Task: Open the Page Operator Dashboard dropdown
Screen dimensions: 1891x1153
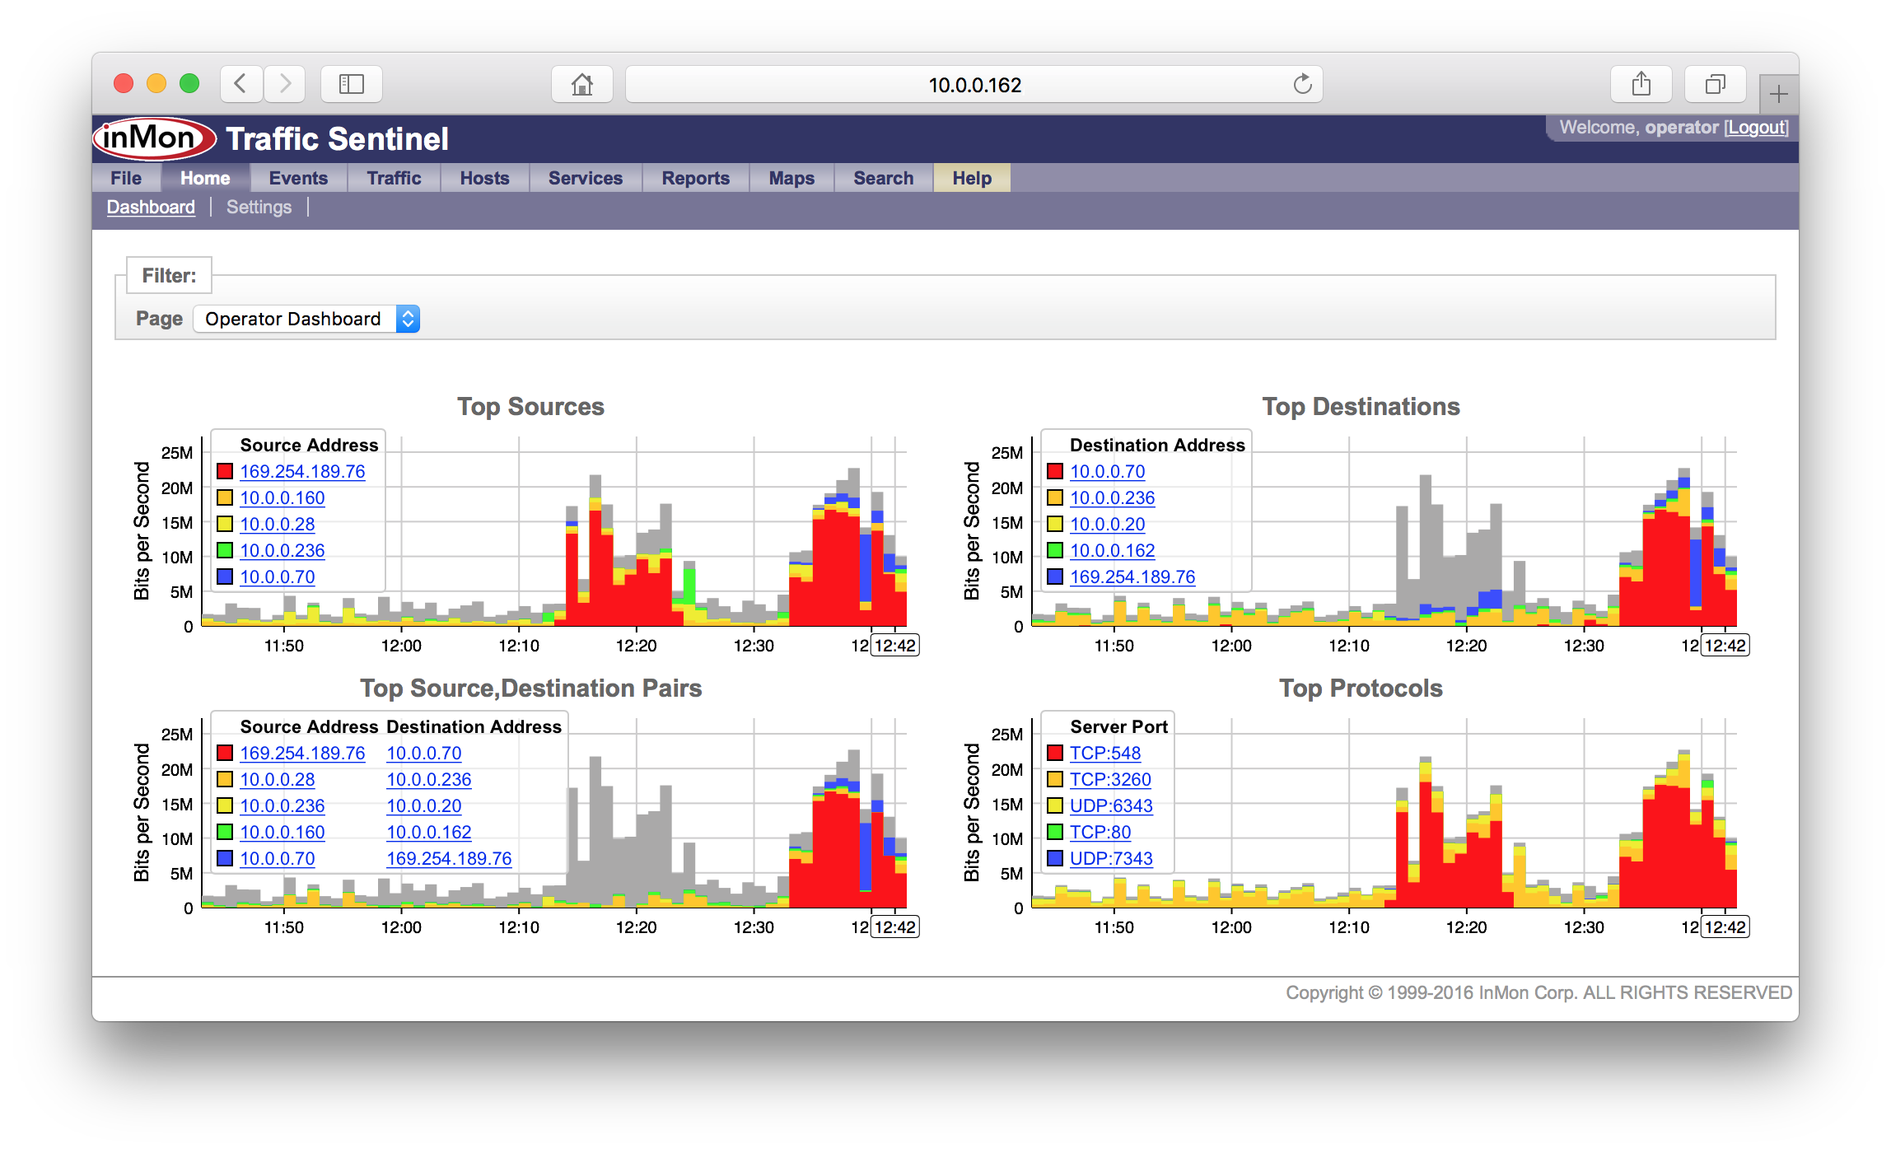Action: tap(306, 319)
